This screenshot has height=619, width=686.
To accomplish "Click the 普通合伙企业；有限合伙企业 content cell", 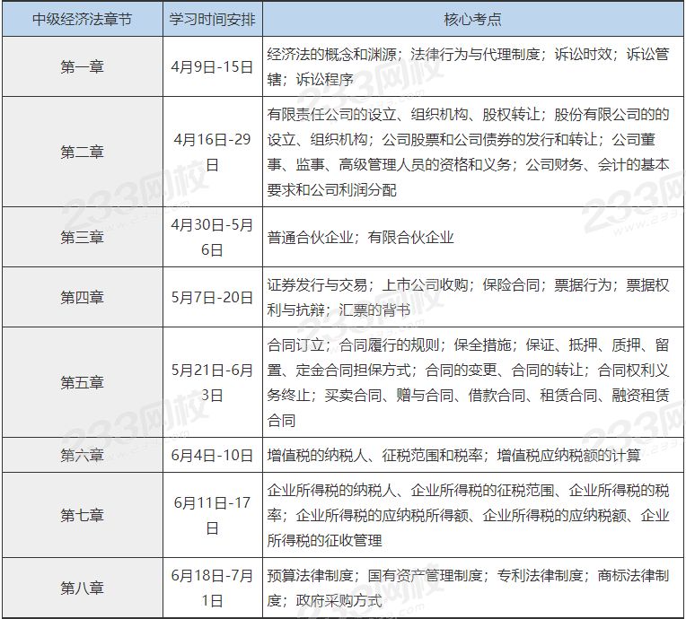I will (473, 237).
